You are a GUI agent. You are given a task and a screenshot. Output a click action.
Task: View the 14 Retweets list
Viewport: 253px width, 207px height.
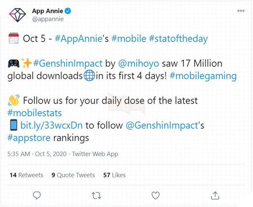pyautogui.click(x=26, y=175)
